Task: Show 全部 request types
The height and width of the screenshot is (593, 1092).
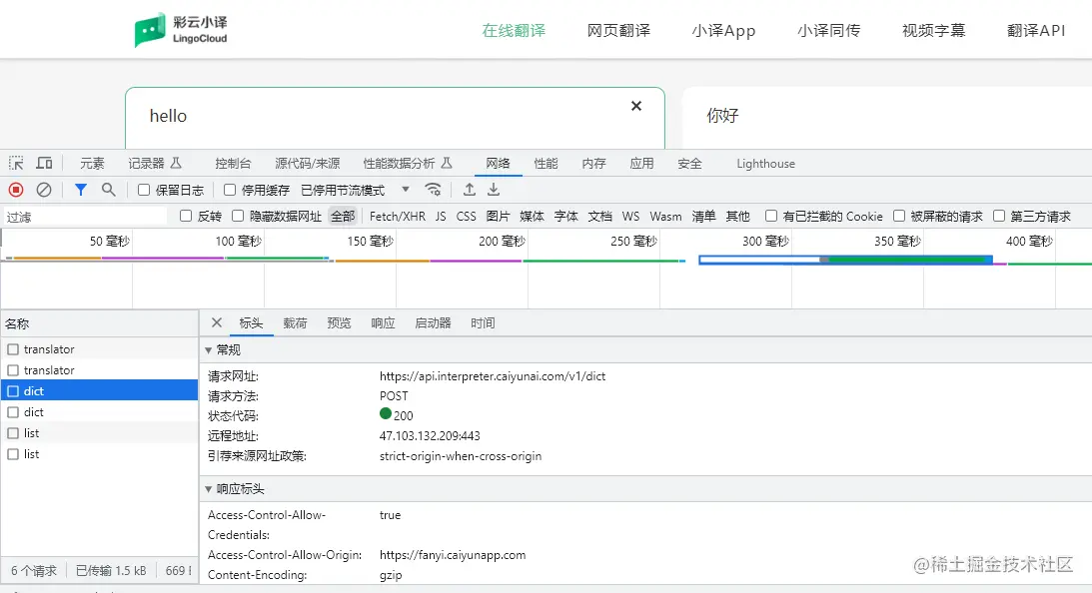Action: coord(343,217)
